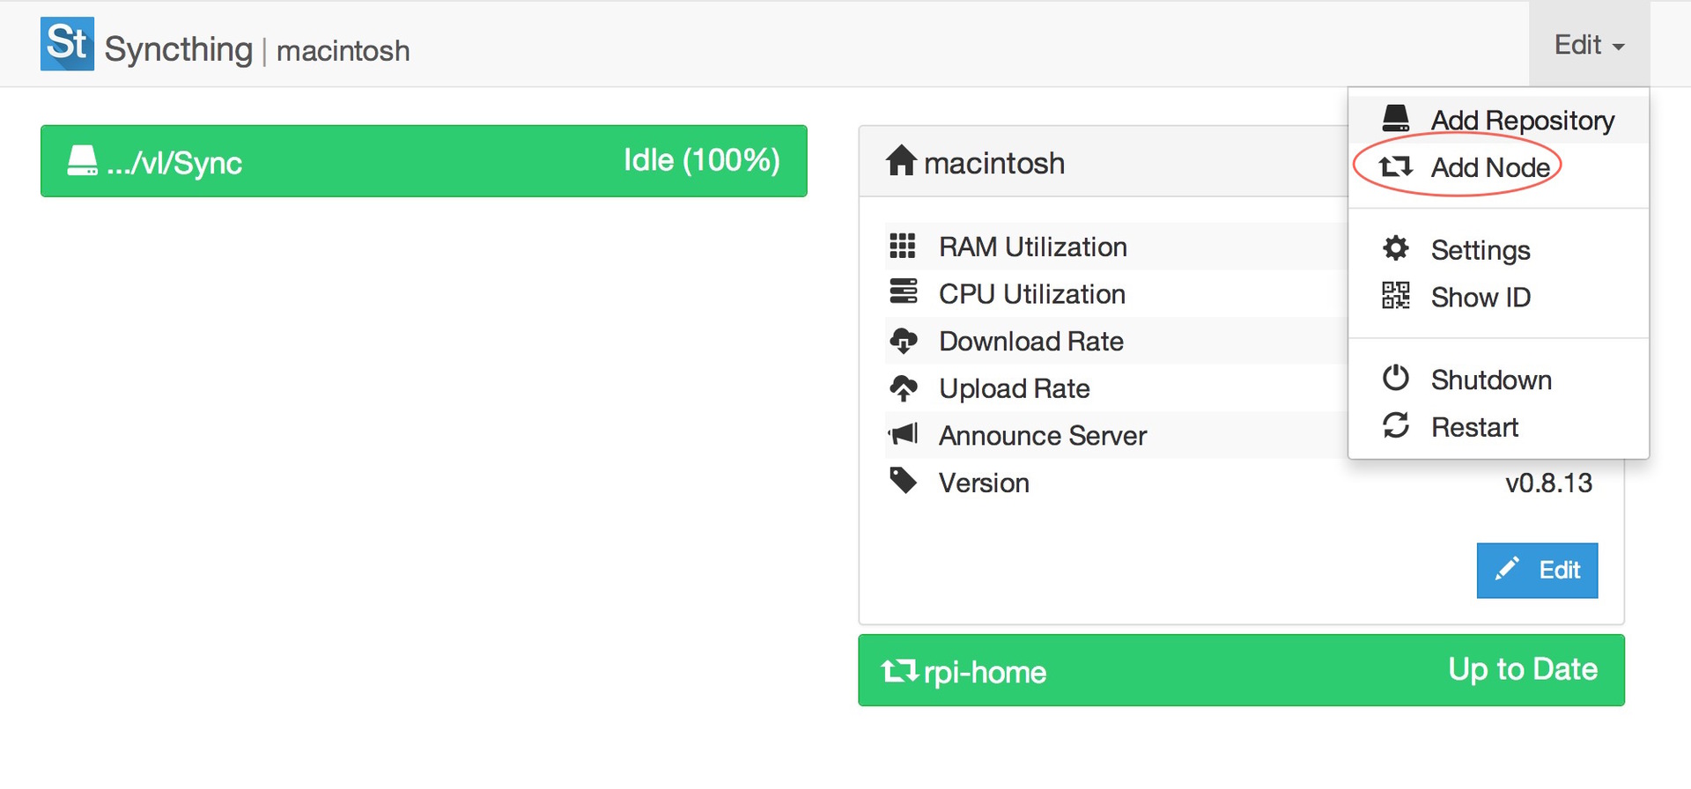This screenshot has height=789, width=1691.
Task: Click the retweet icon beside rpi-home
Action: click(x=899, y=671)
